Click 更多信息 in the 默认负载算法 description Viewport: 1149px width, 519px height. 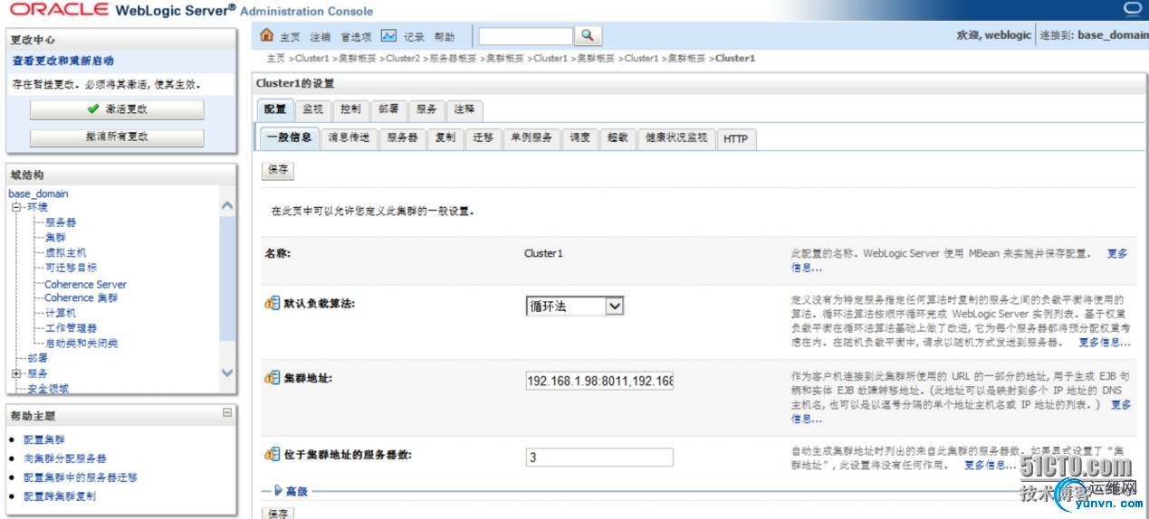(1104, 343)
